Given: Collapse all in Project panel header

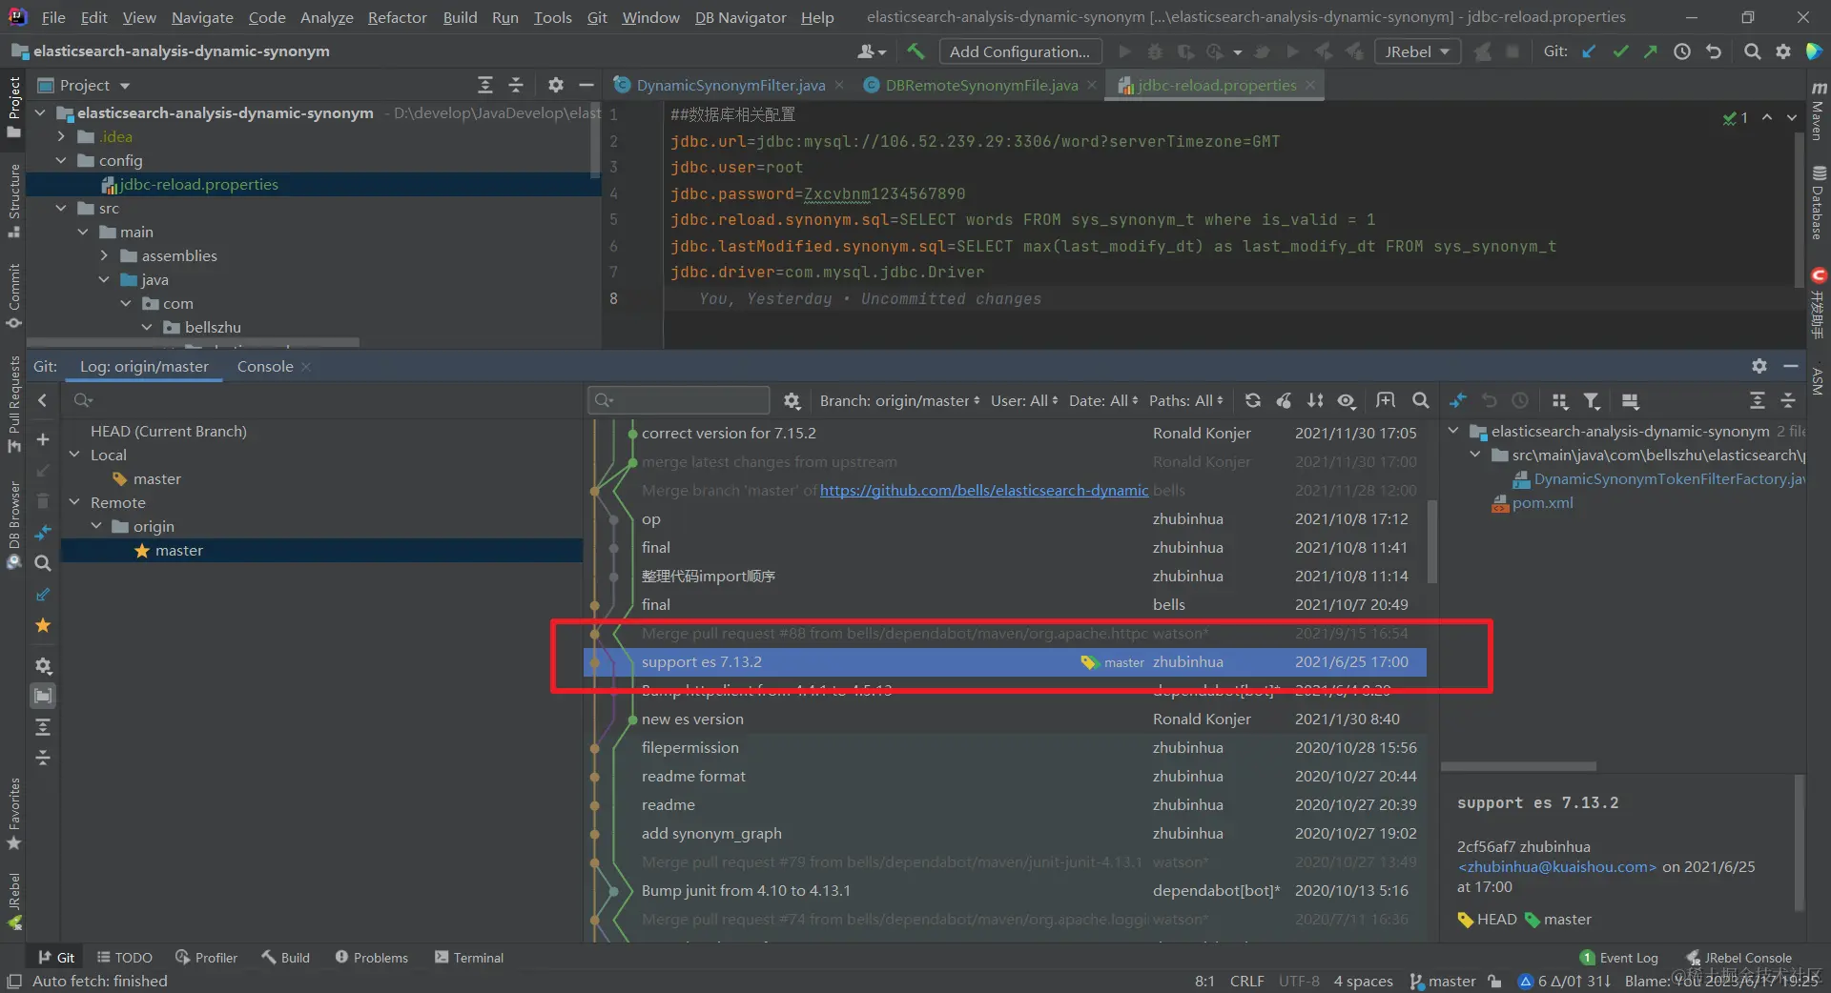Looking at the screenshot, I should [516, 85].
